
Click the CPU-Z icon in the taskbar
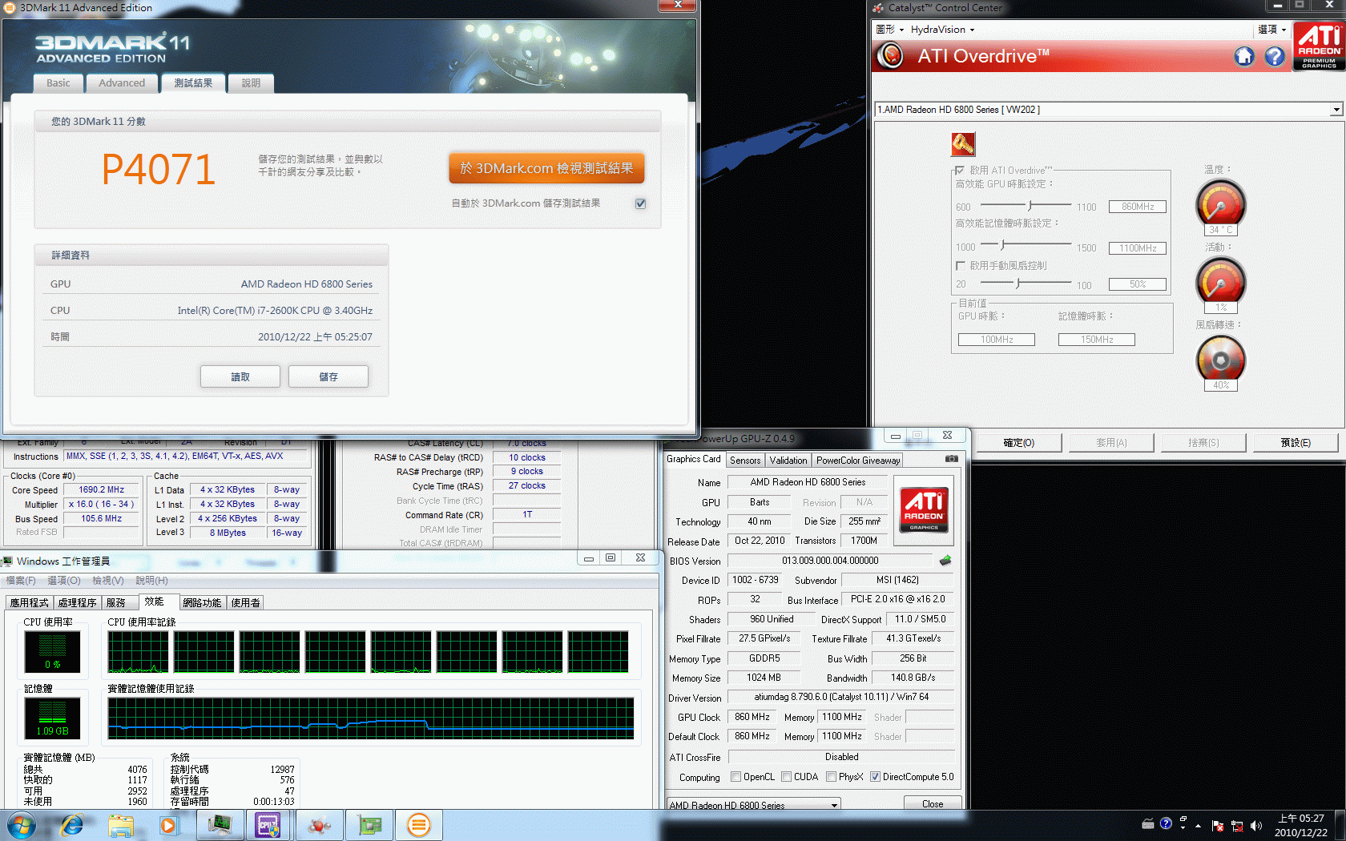[268, 825]
